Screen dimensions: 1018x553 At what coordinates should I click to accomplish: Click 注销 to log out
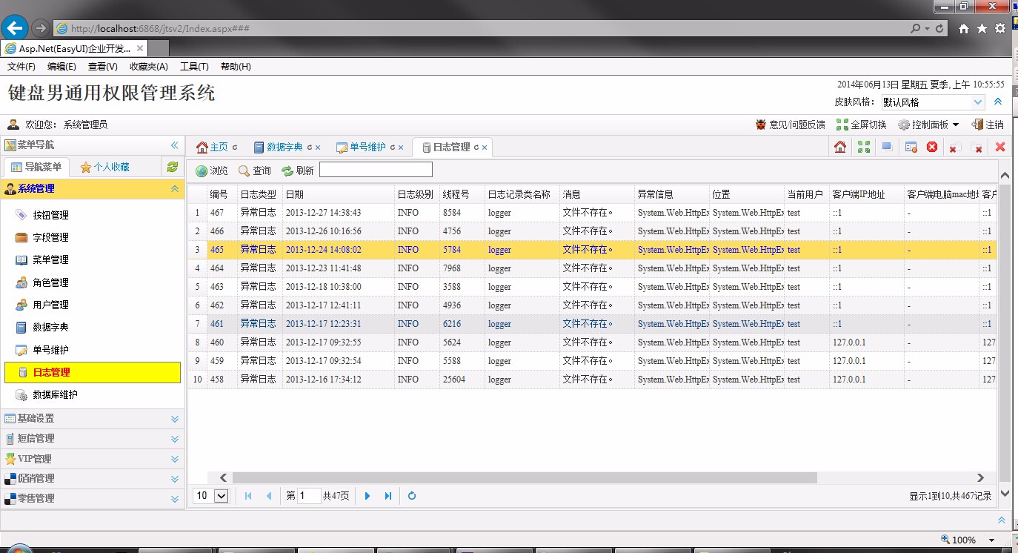pos(994,125)
